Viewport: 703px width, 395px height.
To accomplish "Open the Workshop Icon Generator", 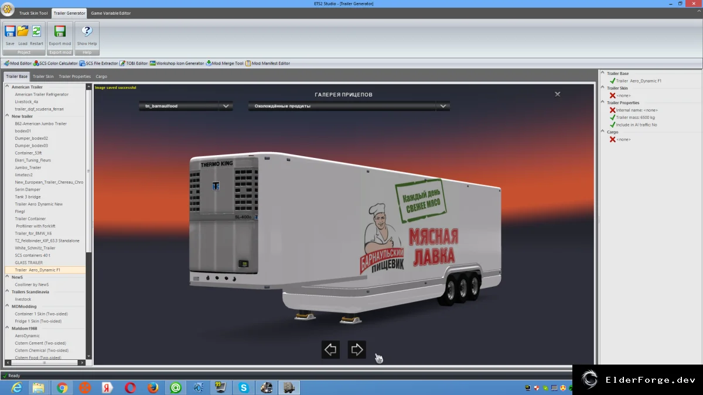I will [x=177, y=63].
